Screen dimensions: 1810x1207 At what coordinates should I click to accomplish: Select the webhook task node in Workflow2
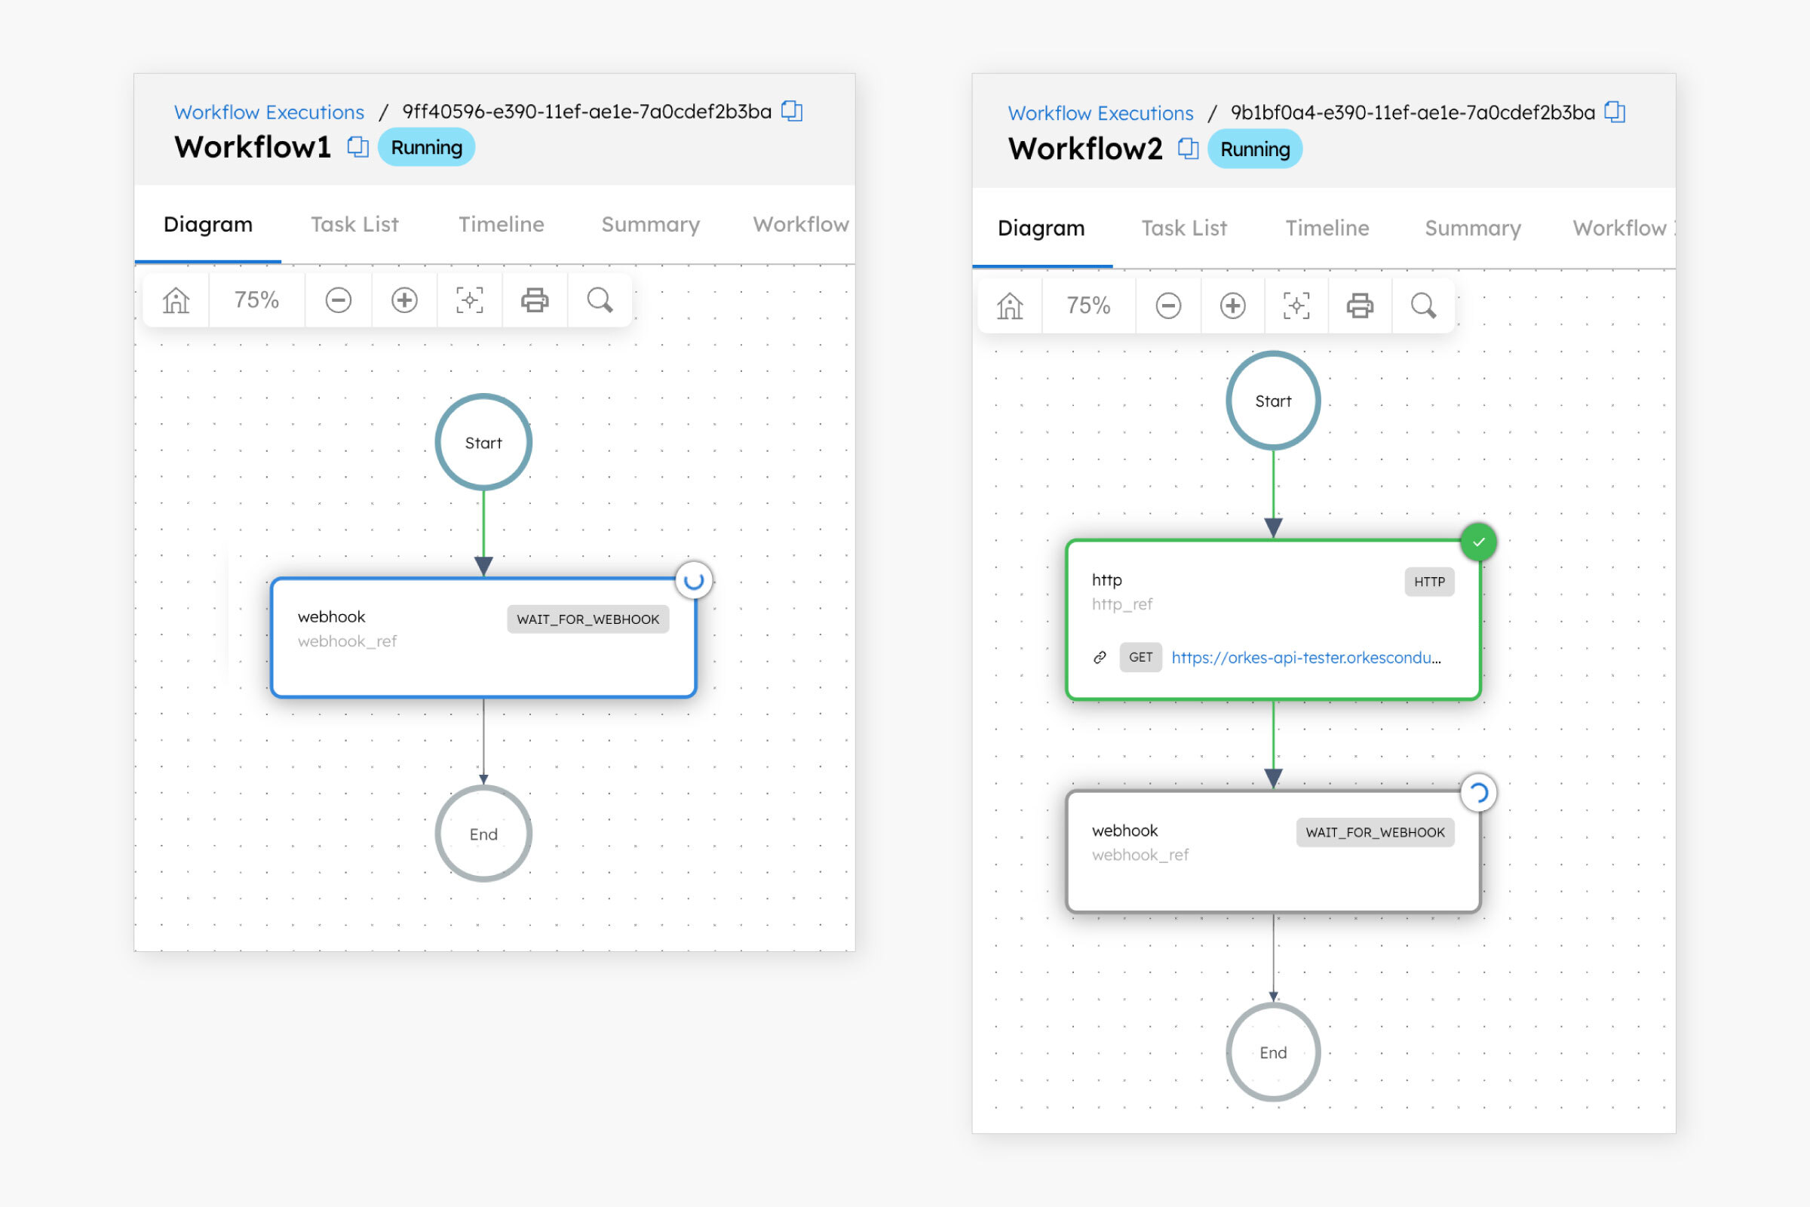1273,852
